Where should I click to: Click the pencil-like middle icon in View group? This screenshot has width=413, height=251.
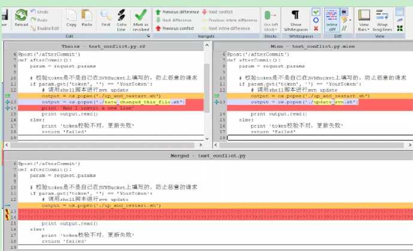pos(400,20)
